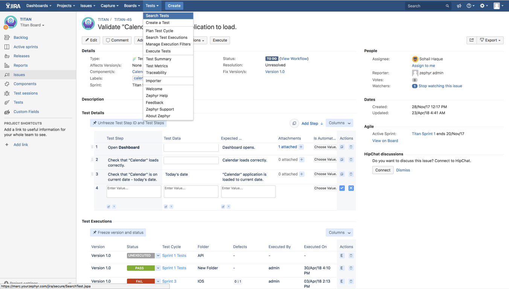
Task: Select Traceability in the Tests menu
Action: (x=168, y=73)
